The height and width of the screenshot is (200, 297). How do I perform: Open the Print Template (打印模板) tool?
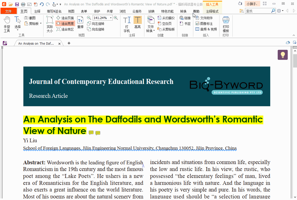226,24
